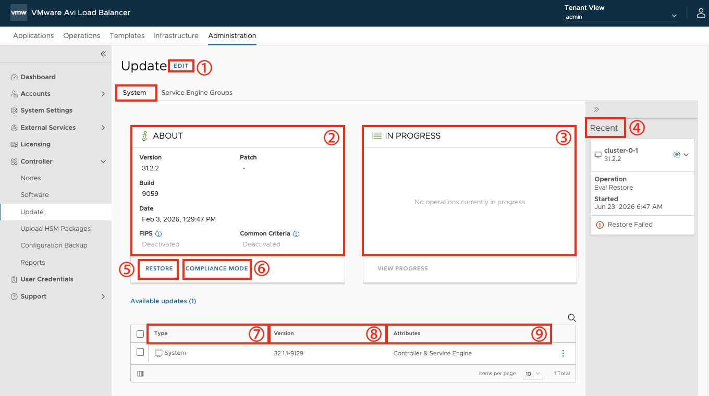Image resolution: width=709 pixels, height=396 pixels.
Task: Select all rows with header checkbox
Action: 140,334
